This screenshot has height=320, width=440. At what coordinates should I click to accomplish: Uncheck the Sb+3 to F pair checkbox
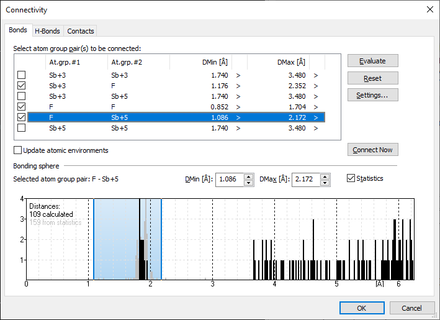(22, 86)
